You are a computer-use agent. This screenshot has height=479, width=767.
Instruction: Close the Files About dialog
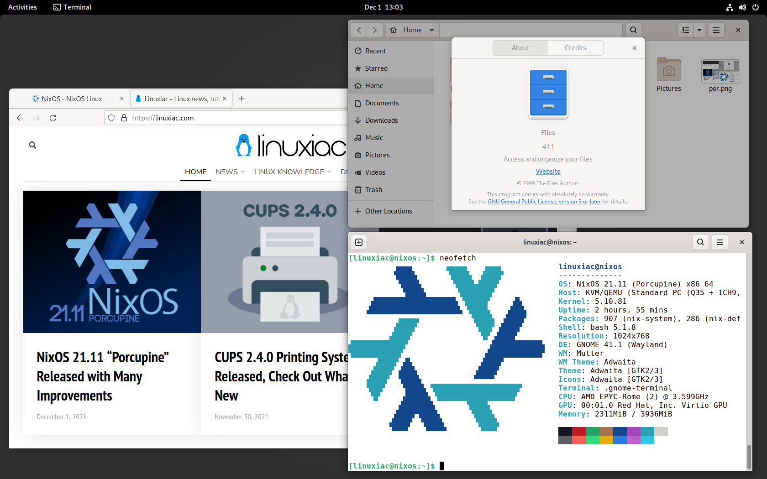click(635, 48)
